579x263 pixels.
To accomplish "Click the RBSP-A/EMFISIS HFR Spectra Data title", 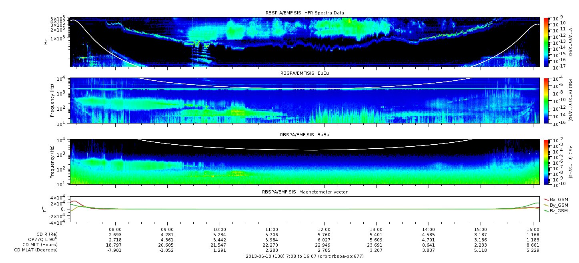I will 305,13.
